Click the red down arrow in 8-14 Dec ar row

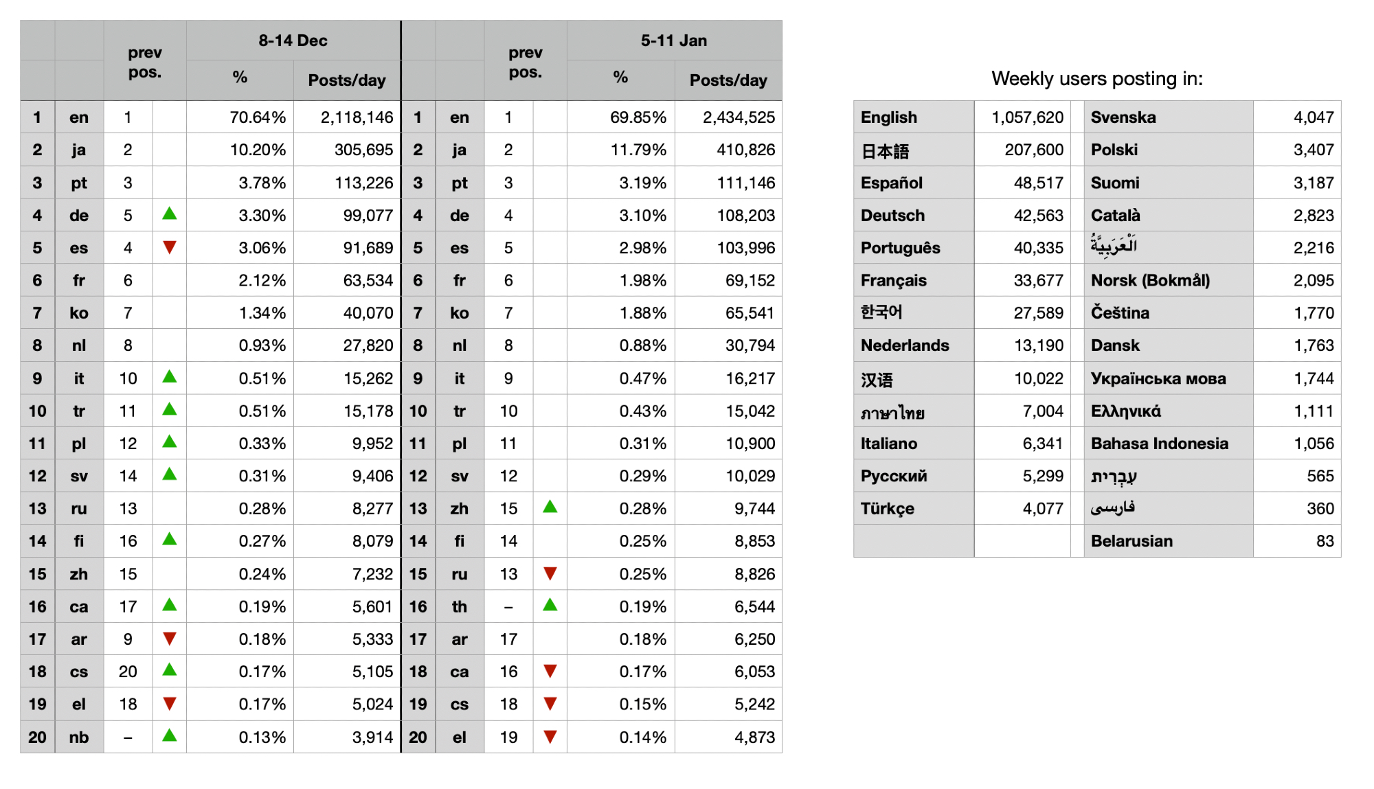(169, 639)
